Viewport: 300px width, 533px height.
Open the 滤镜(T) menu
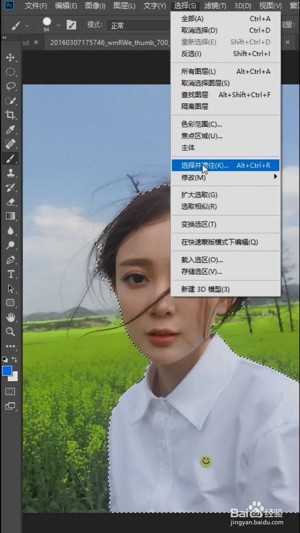[x=215, y=6]
